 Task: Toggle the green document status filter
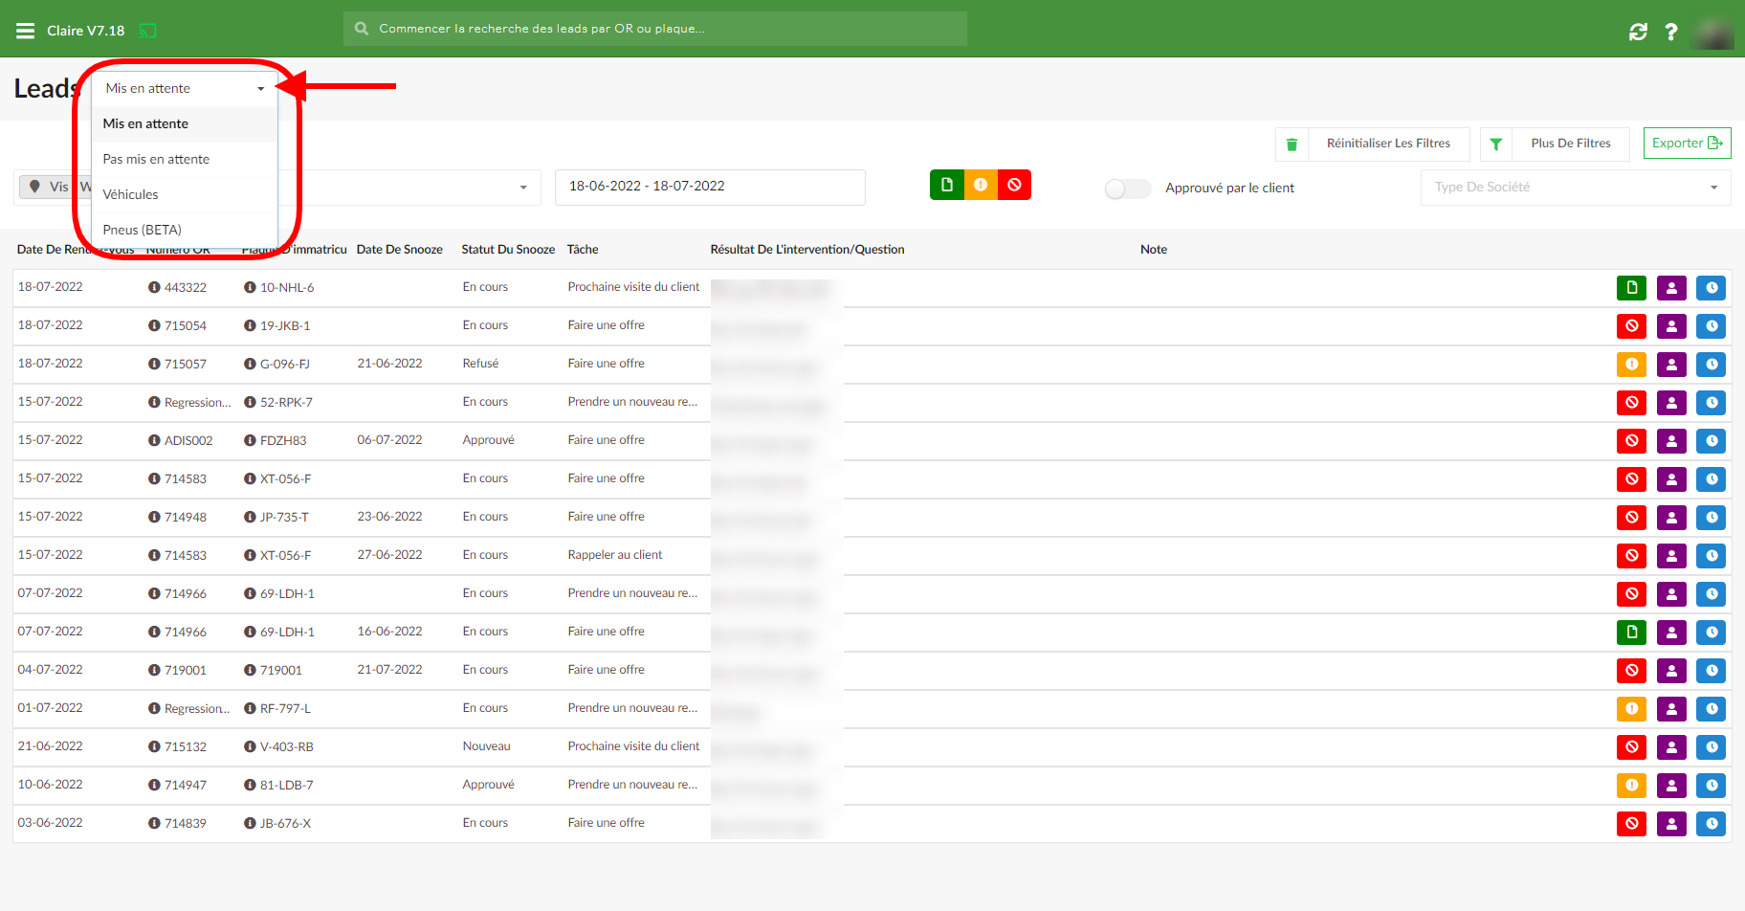point(946,185)
